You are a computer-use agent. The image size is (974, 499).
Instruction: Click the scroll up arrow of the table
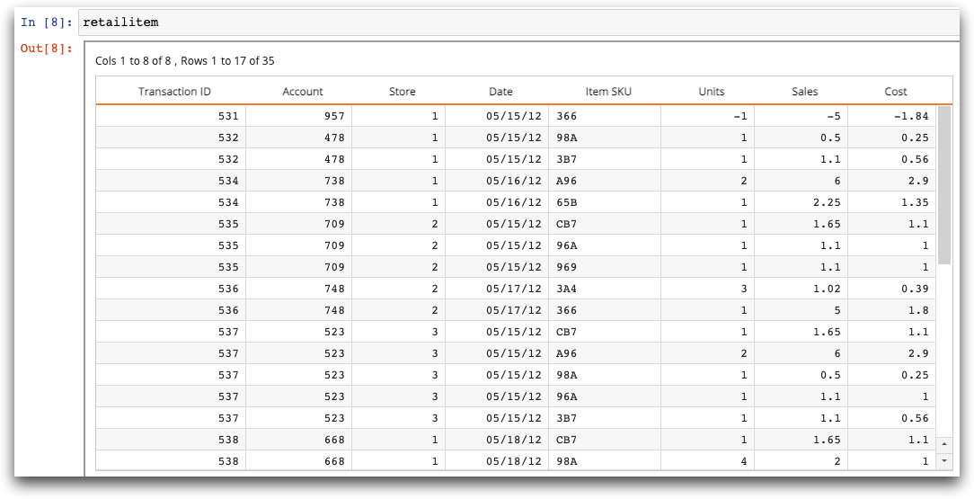pyautogui.click(x=944, y=444)
